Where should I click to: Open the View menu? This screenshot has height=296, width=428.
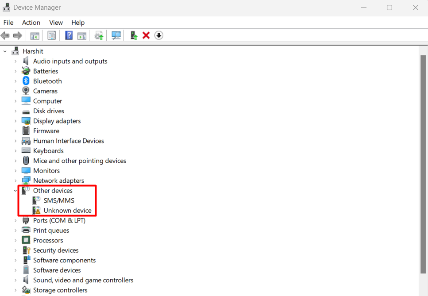pyautogui.click(x=56, y=23)
